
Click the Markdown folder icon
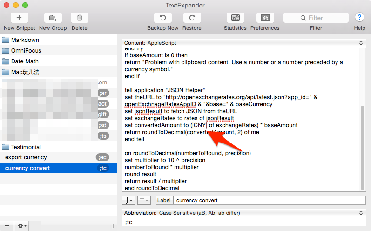click(6, 40)
